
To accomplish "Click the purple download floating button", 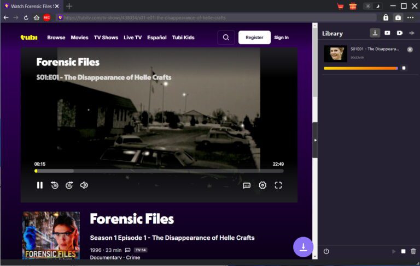I will (303, 247).
